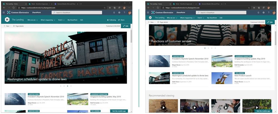Click the notification bell in left window
278x114 pixels.
[x=114, y=12]
